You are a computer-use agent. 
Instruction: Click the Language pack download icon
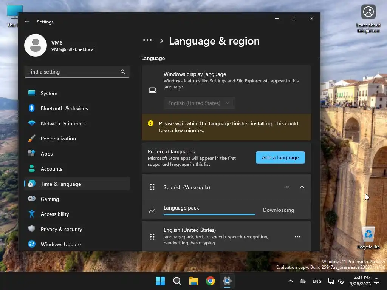click(x=152, y=210)
